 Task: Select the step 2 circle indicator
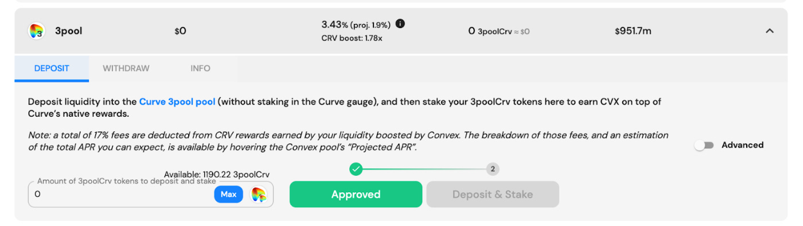(x=492, y=169)
